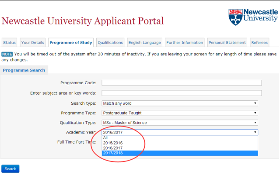Click the NOTE badge in the timeout message
The height and width of the screenshot is (175, 280).
click(7, 54)
